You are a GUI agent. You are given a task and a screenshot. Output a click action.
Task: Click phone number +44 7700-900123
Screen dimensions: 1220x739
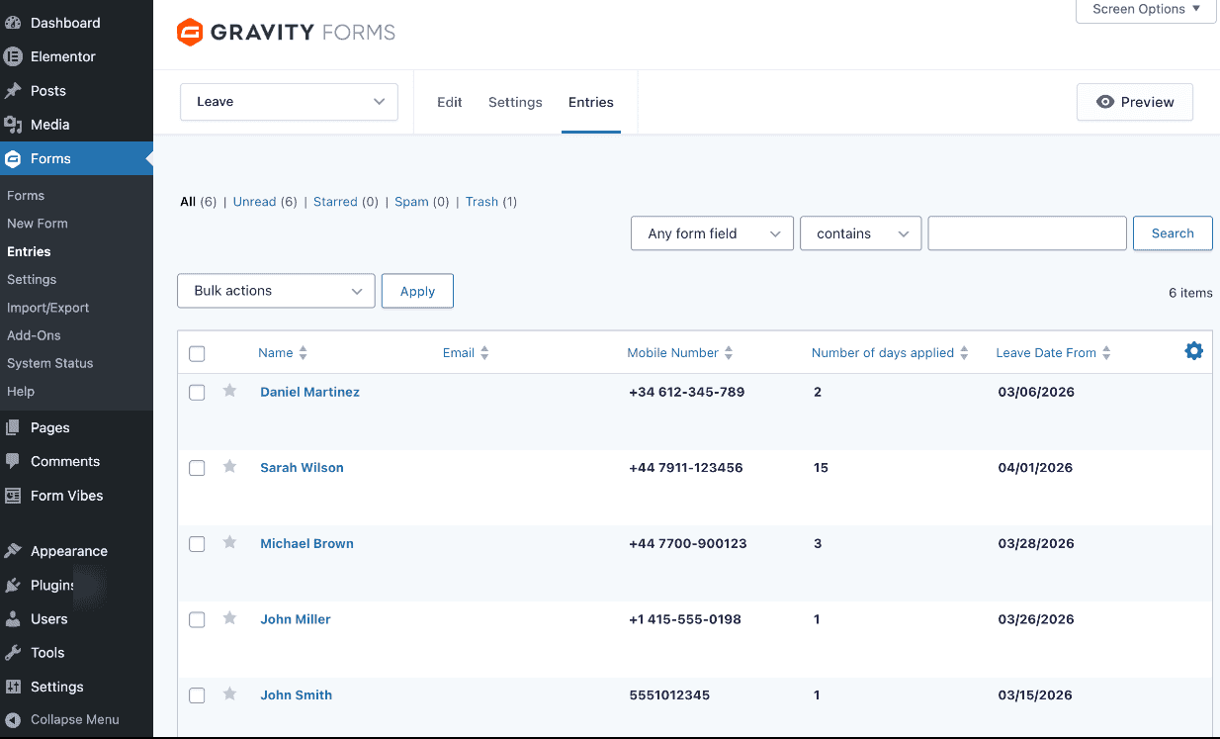click(688, 543)
